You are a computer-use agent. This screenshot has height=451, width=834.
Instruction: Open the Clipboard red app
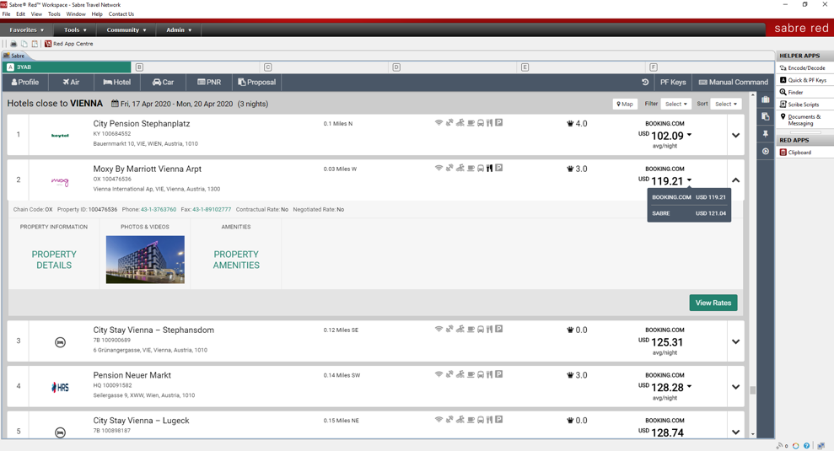[796, 152]
